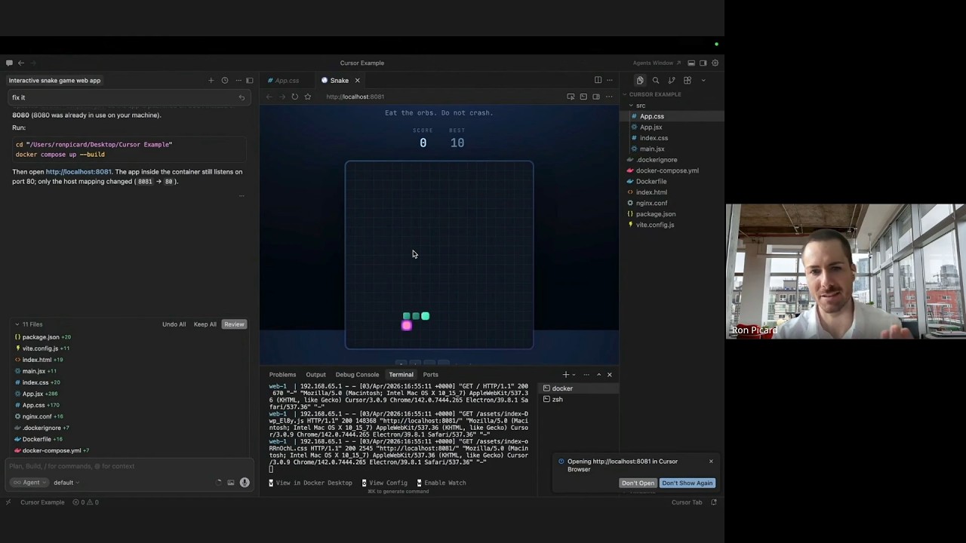The width and height of the screenshot is (966, 543).
Task: Collapse the 11 Files changes list
Action: 17,324
